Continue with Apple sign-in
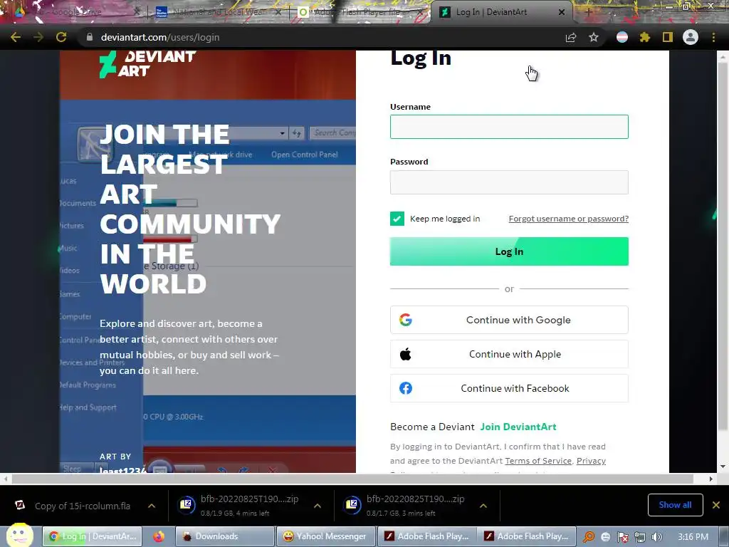The width and height of the screenshot is (729, 547). tap(509, 354)
